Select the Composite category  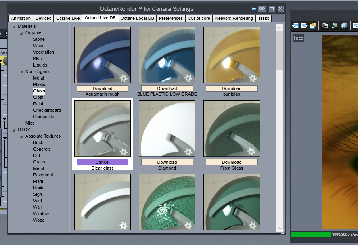44,117
